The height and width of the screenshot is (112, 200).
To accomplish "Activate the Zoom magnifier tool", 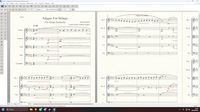I will click(x=76, y=6).
